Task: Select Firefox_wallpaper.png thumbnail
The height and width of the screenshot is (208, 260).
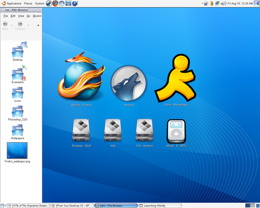Action: [17, 150]
